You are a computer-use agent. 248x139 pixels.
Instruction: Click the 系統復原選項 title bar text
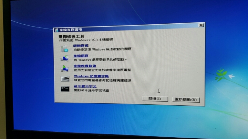point(71,30)
